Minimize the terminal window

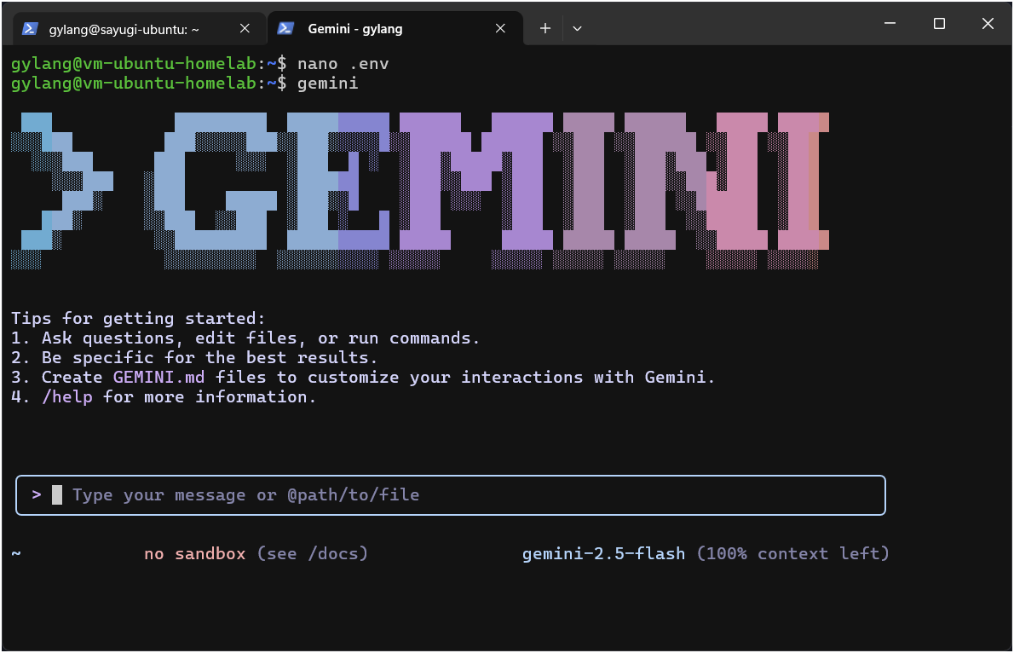[x=890, y=24]
